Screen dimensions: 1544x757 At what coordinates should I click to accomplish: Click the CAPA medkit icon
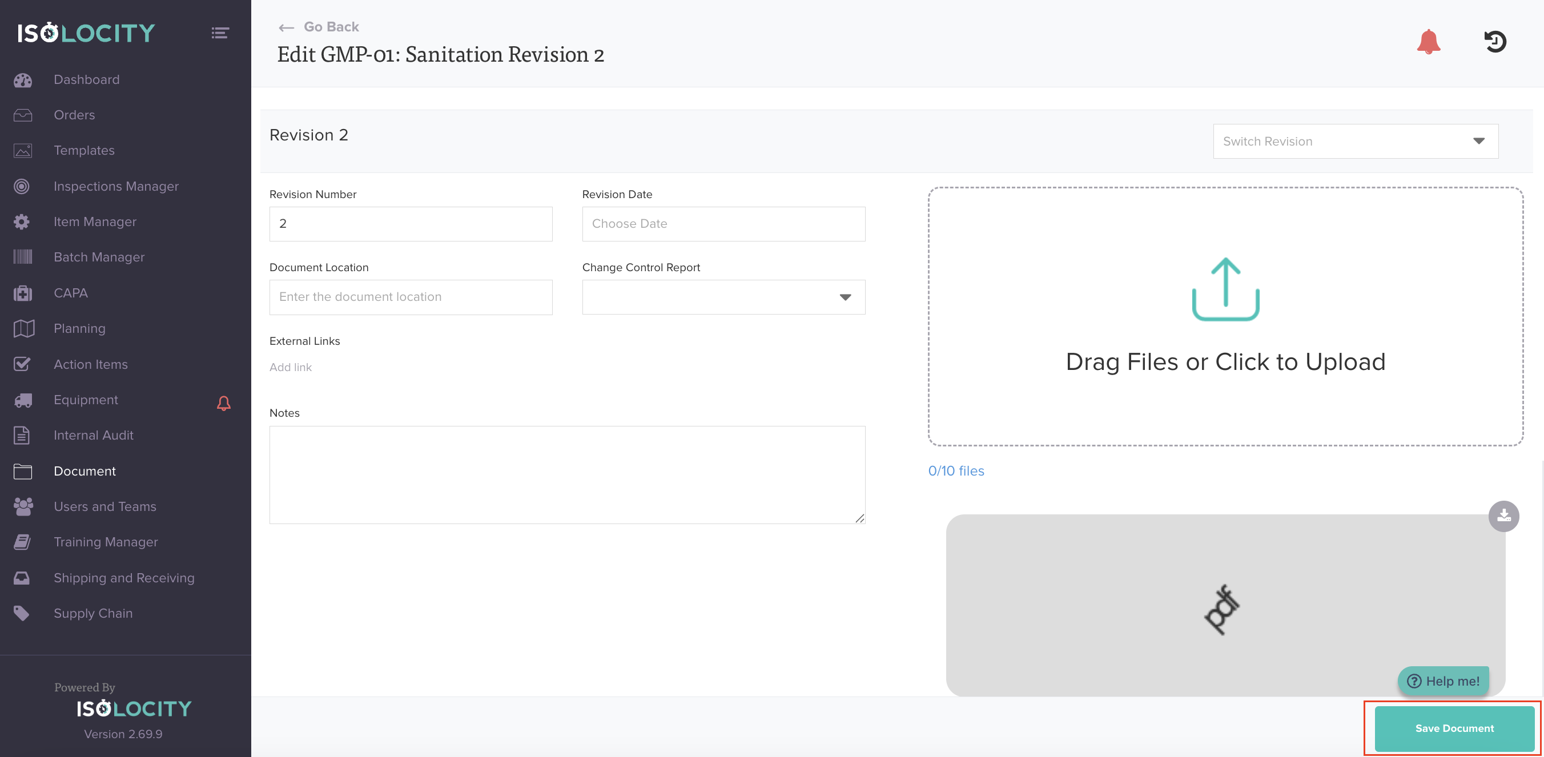[23, 293]
